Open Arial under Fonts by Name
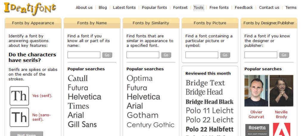This screenshot has width=305, height=136. tap(76, 115)
